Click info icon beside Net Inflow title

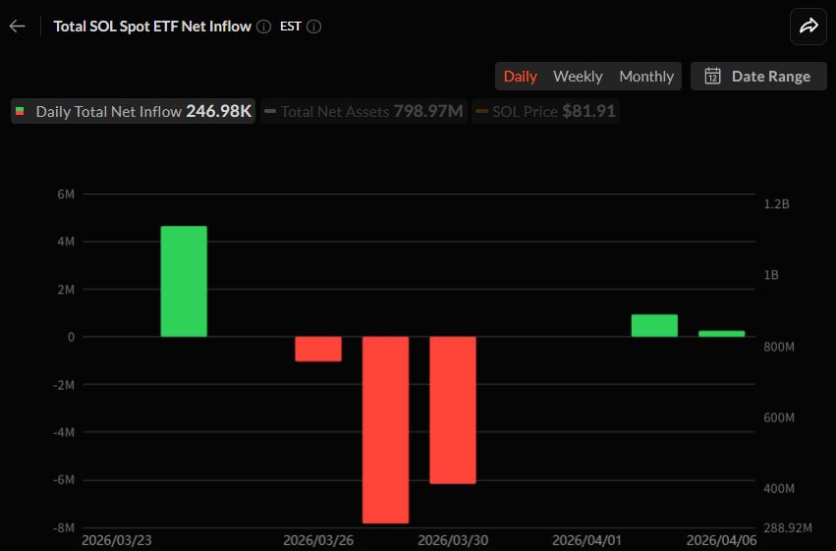point(263,27)
